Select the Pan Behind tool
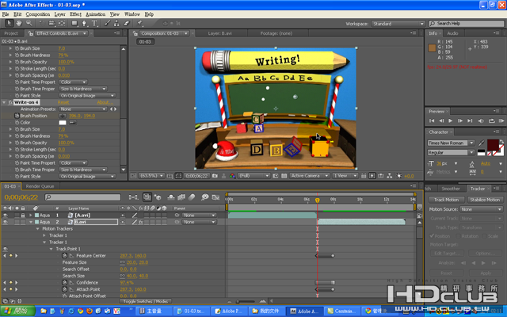Image resolution: width=507 pixels, height=317 pixels. (x=62, y=23)
